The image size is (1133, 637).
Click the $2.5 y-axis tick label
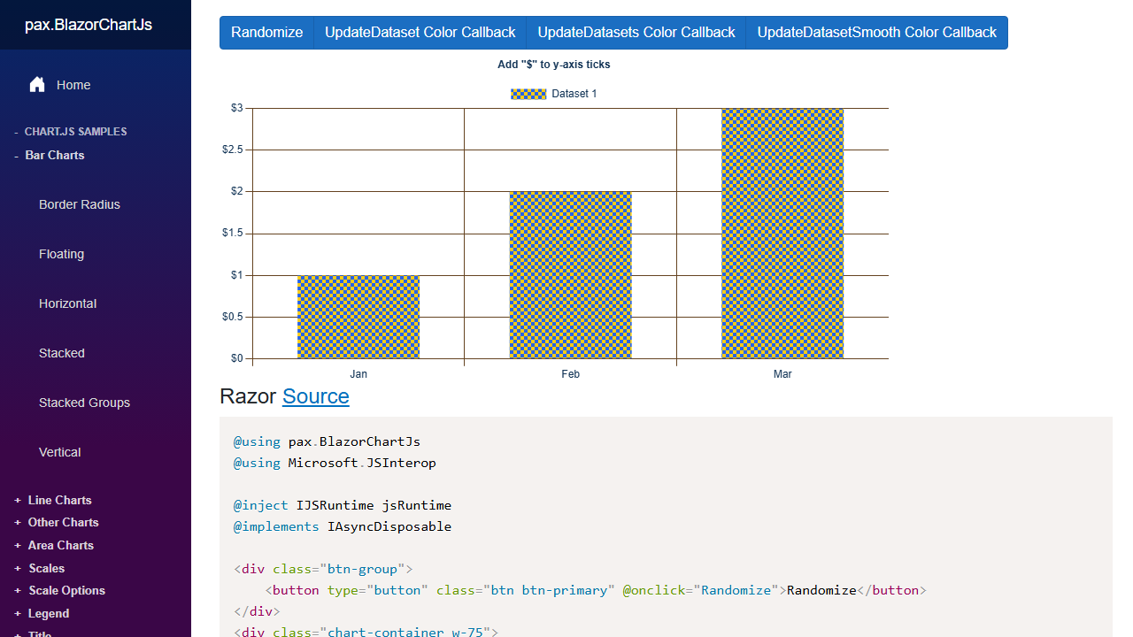pyautogui.click(x=233, y=150)
